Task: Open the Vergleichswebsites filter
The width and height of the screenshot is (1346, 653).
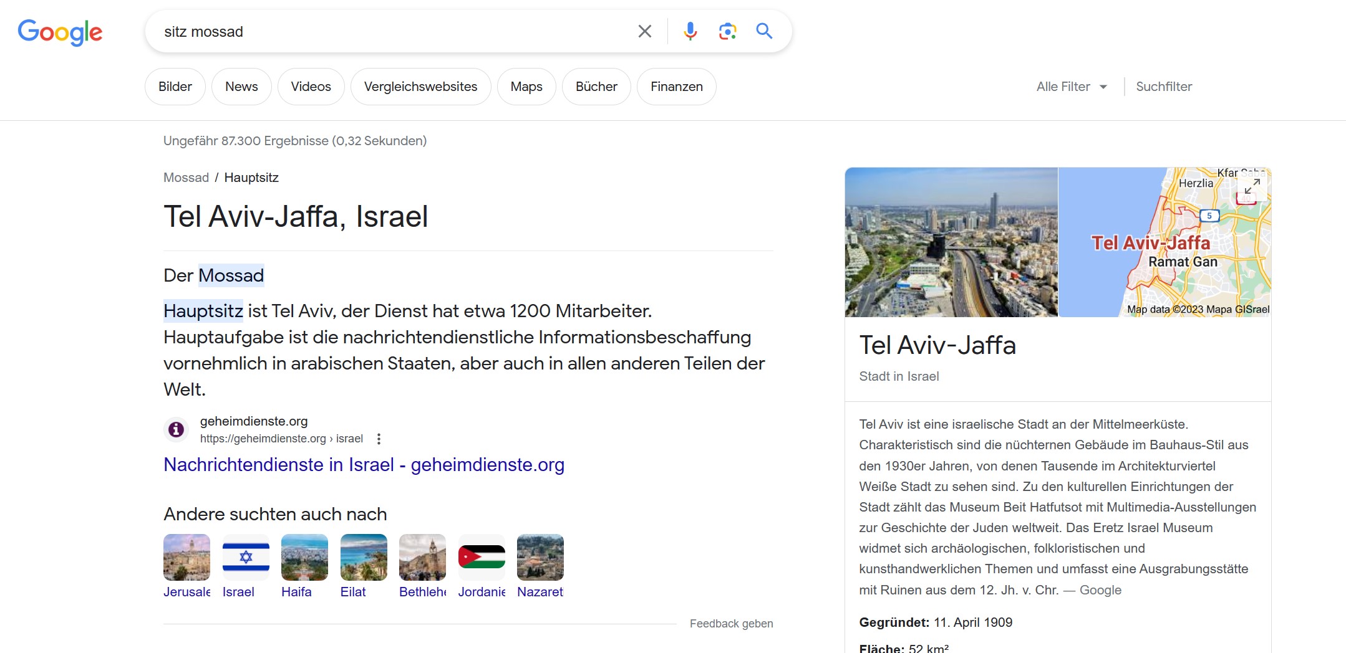Action: tap(420, 87)
